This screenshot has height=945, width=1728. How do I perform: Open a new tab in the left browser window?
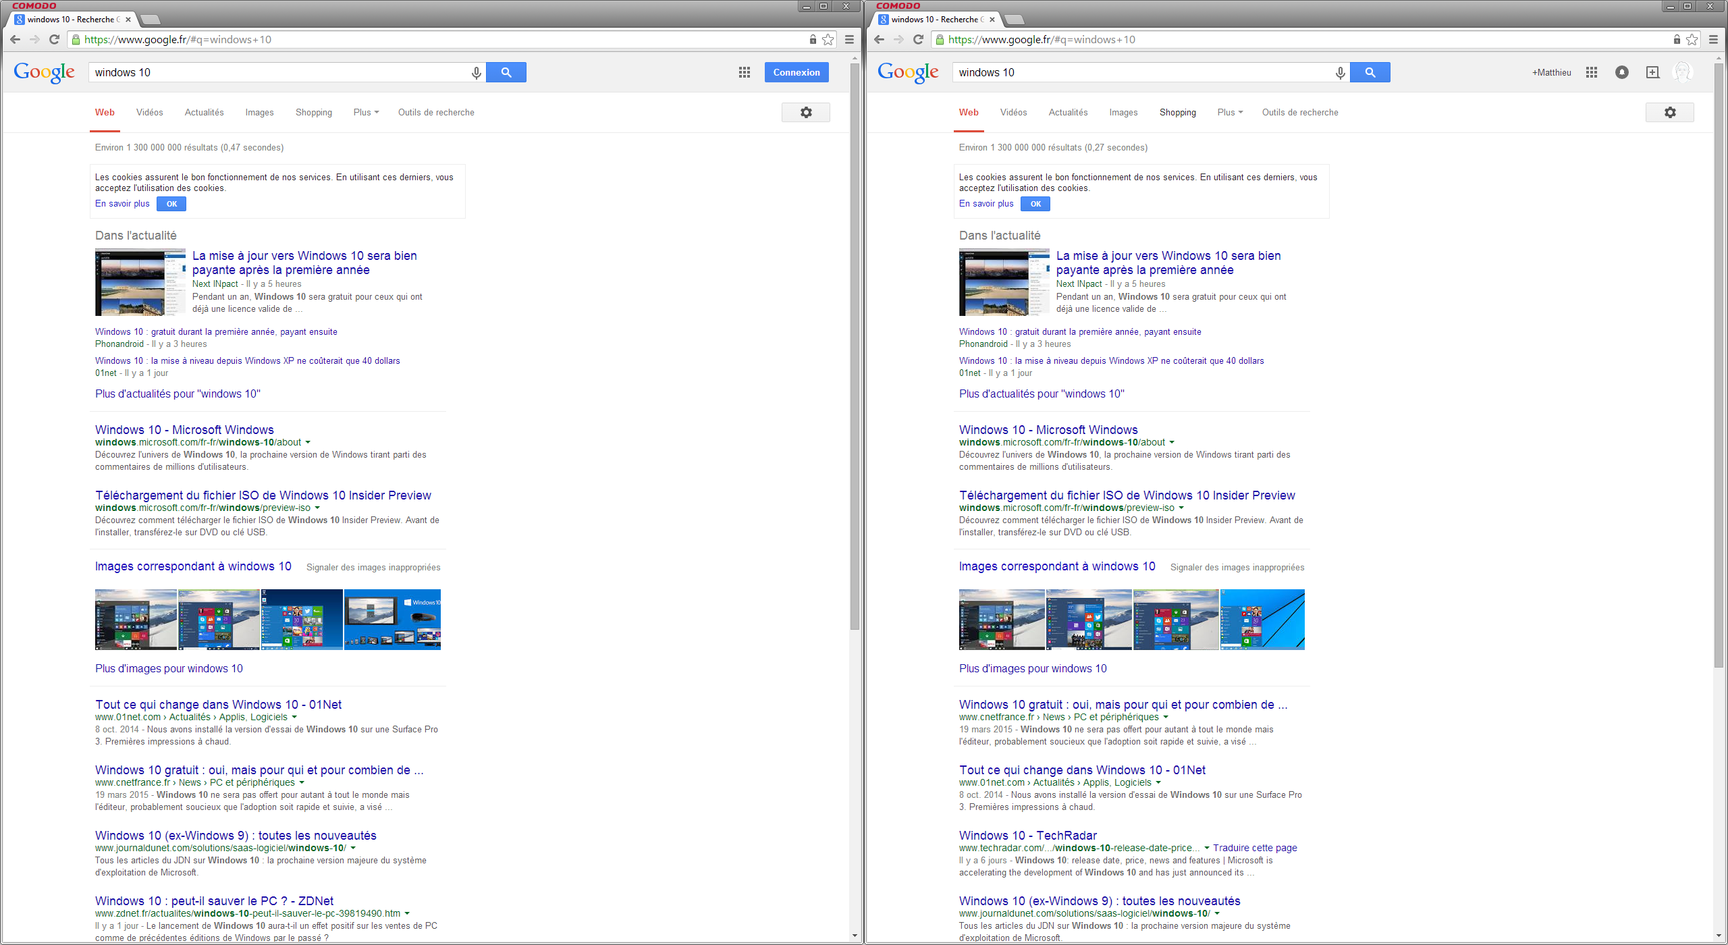coord(149,20)
